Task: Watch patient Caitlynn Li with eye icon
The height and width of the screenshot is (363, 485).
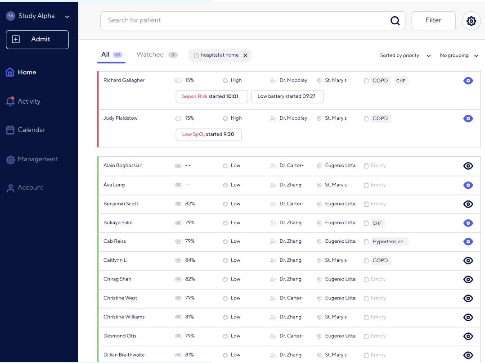Action: point(468,260)
